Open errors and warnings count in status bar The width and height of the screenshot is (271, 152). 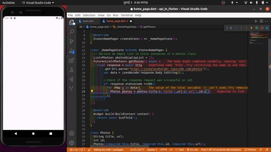(x=77, y=150)
